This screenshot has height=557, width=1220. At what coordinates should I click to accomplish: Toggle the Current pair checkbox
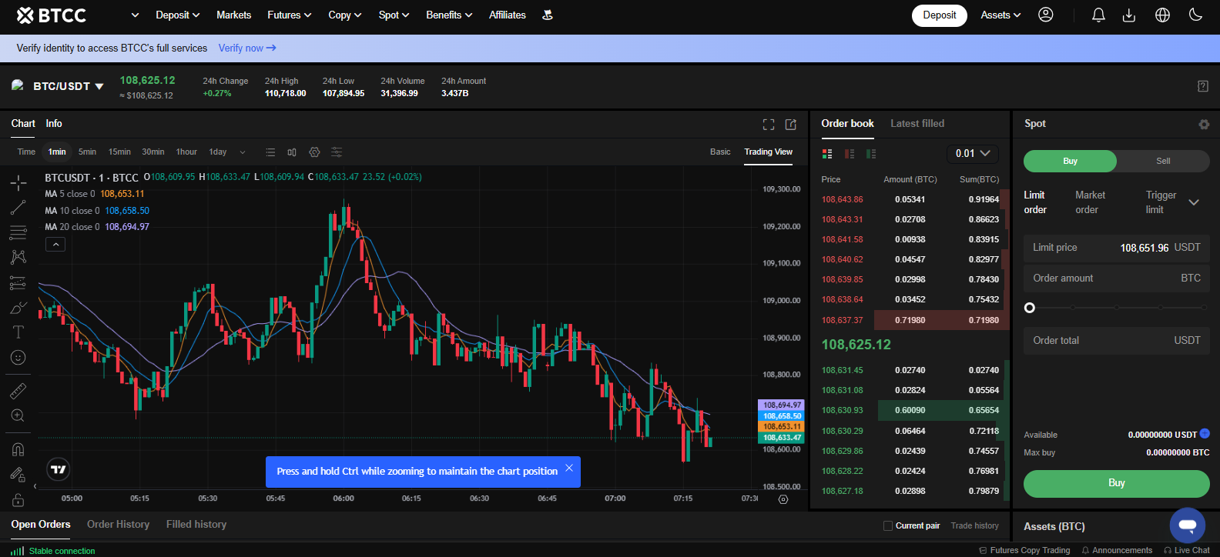click(x=888, y=525)
